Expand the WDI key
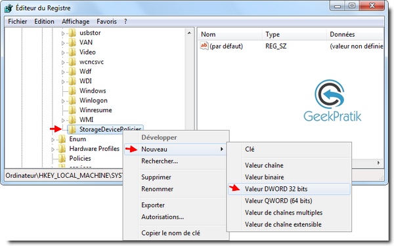Screen dimensions: 394x246 click(x=63, y=81)
